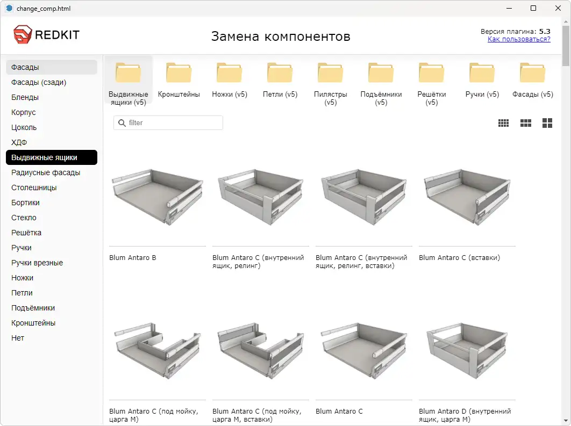Switch to compact grid view

coord(504,122)
